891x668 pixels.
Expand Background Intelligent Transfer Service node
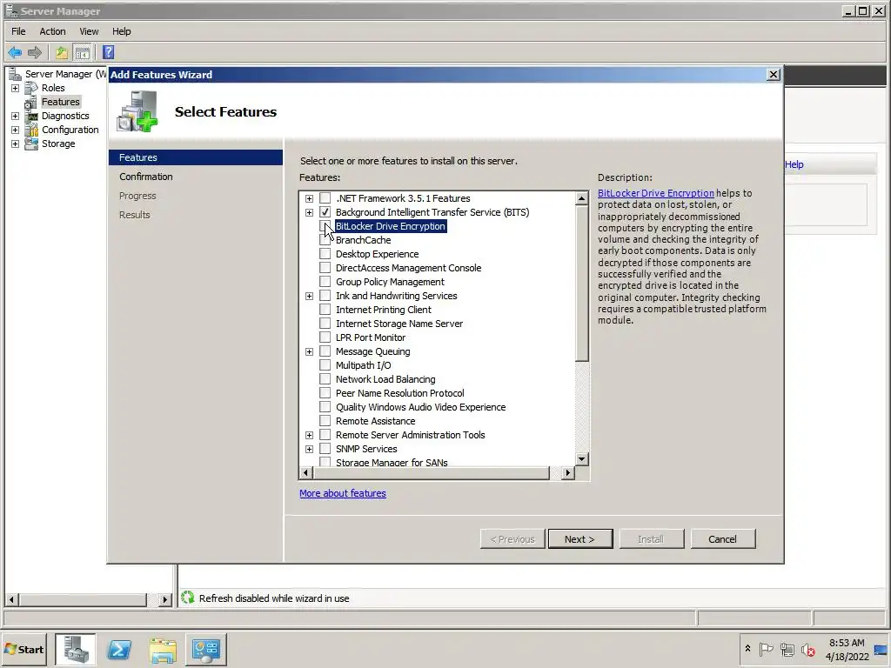(309, 212)
